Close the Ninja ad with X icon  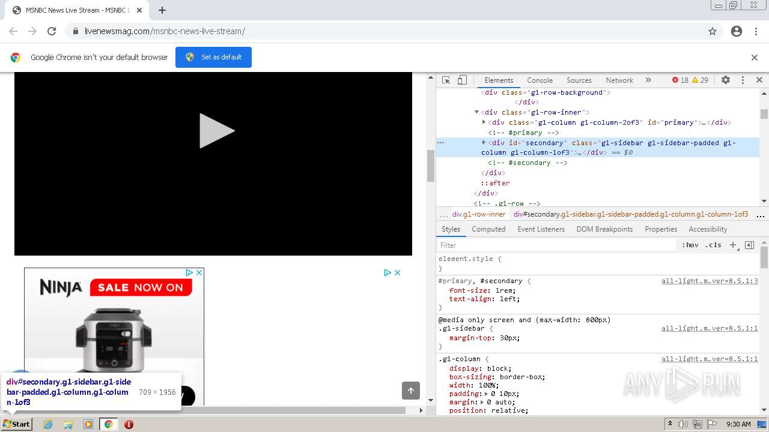tap(199, 272)
